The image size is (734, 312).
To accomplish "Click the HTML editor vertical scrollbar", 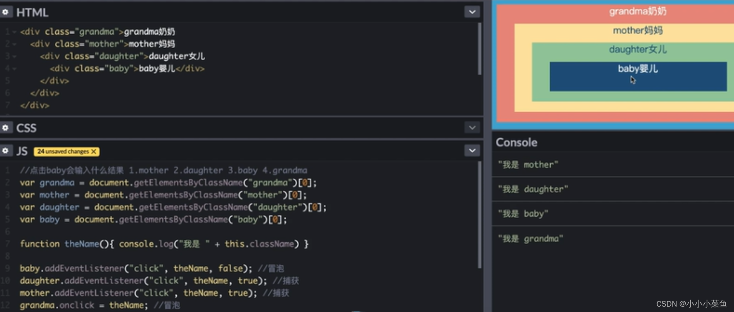I will tap(479, 49).
